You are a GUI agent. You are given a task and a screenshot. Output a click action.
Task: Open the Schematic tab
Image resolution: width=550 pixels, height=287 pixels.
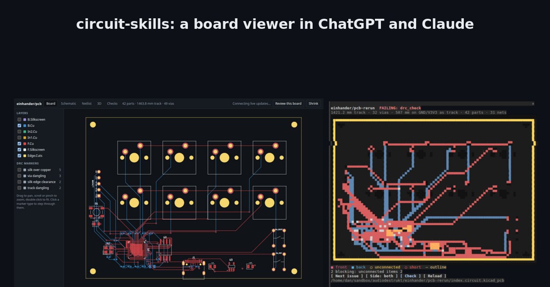pyautogui.click(x=69, y=103)
